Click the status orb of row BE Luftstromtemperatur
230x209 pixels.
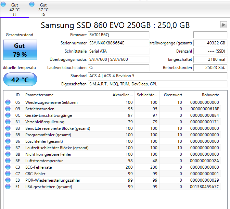[x=8, y=161]
